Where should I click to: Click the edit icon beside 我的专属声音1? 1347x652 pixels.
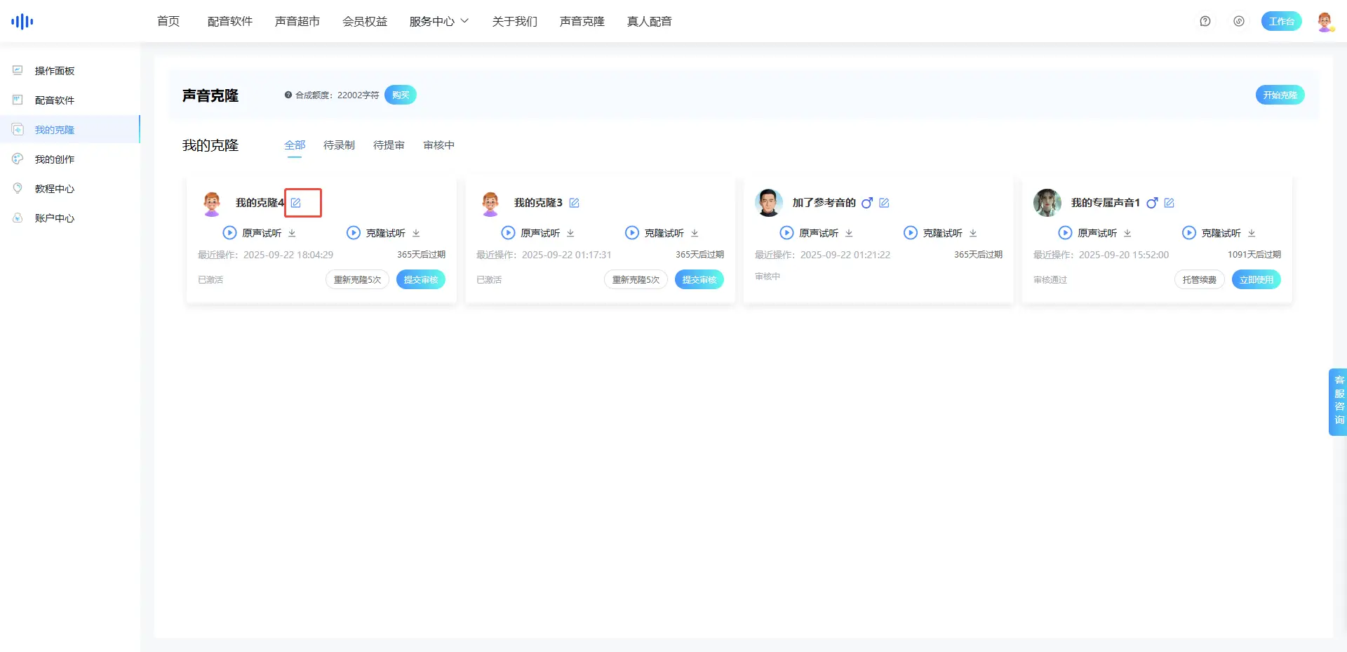point(1169,203)
